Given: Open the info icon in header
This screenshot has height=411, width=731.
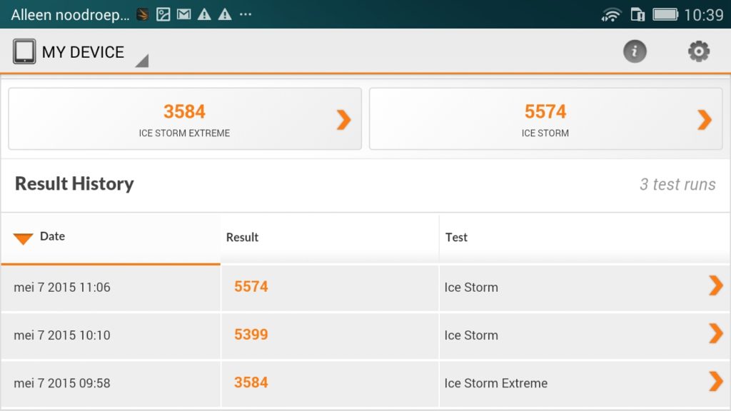Looking at the screenshot, I should [635, 51].
